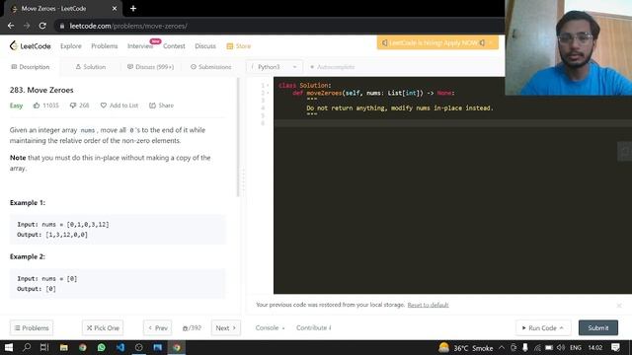Open the network Wi-Fi tray icon
Image resolution: width=632 pixels, height=355 pixels.
pos(537,348)
